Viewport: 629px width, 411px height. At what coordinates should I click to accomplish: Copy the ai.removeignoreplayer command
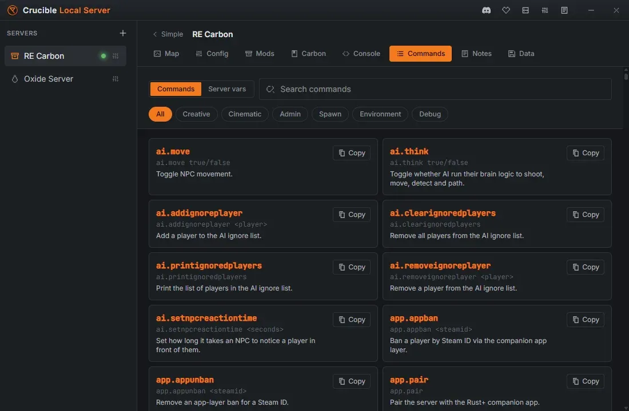pyautogui.click(x=586, y=267)
